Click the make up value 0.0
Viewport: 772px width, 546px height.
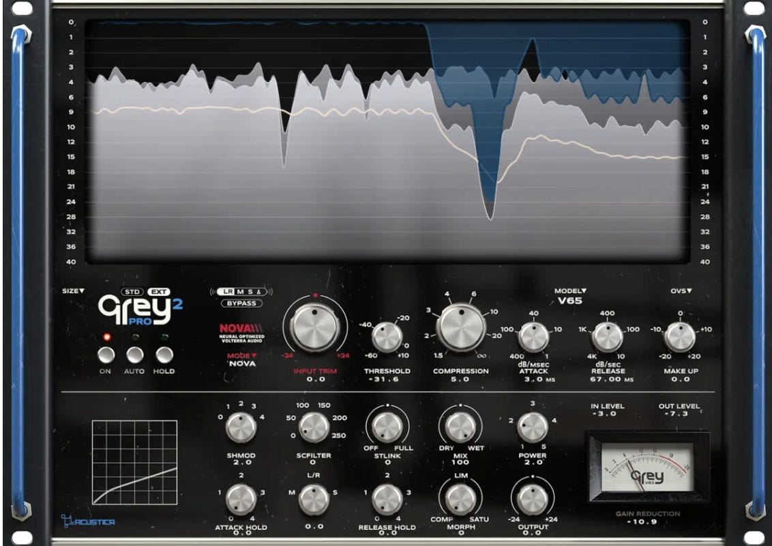[x=681, y=379]
